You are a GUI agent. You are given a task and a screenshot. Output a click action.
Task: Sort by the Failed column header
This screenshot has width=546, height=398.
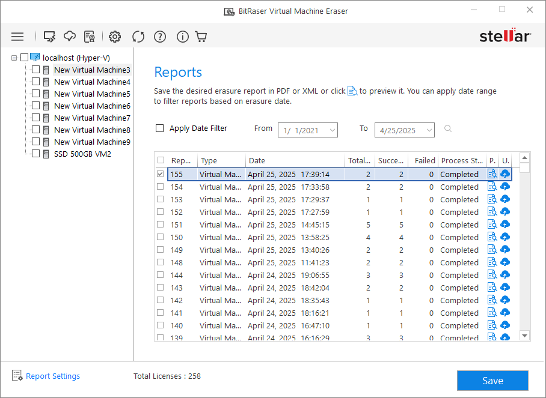pos(423,161)
